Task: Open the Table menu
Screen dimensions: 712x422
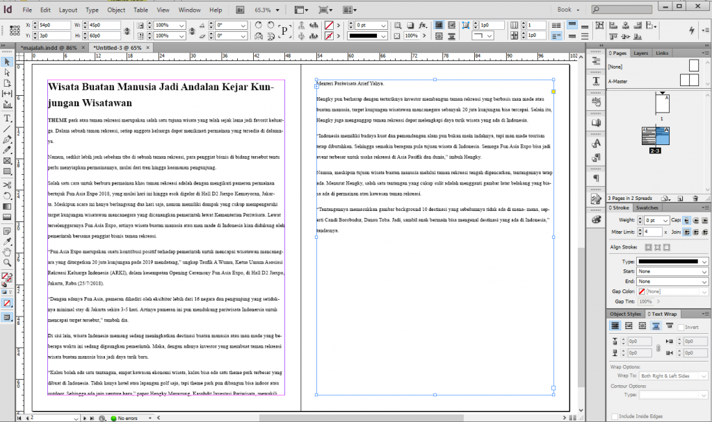Action: 140,10
